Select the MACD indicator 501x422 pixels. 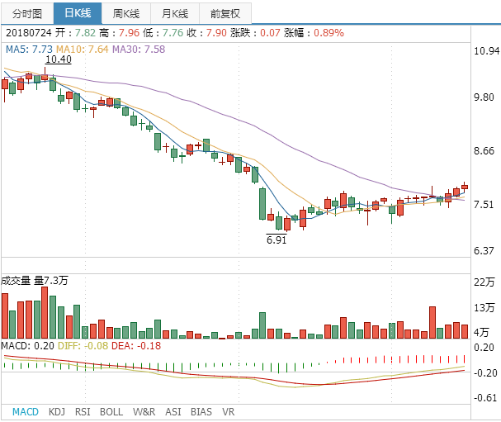point(26,412)
